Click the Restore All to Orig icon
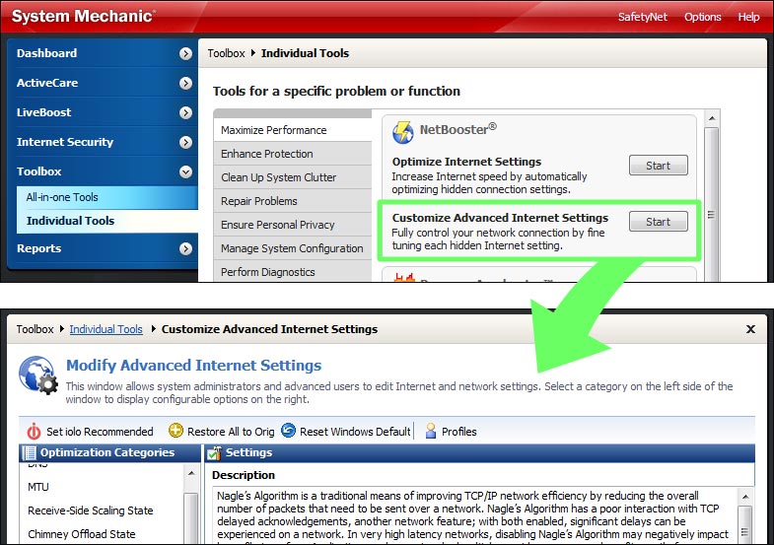The height and width of the screenshot is (545, 774). coord(176,431)
